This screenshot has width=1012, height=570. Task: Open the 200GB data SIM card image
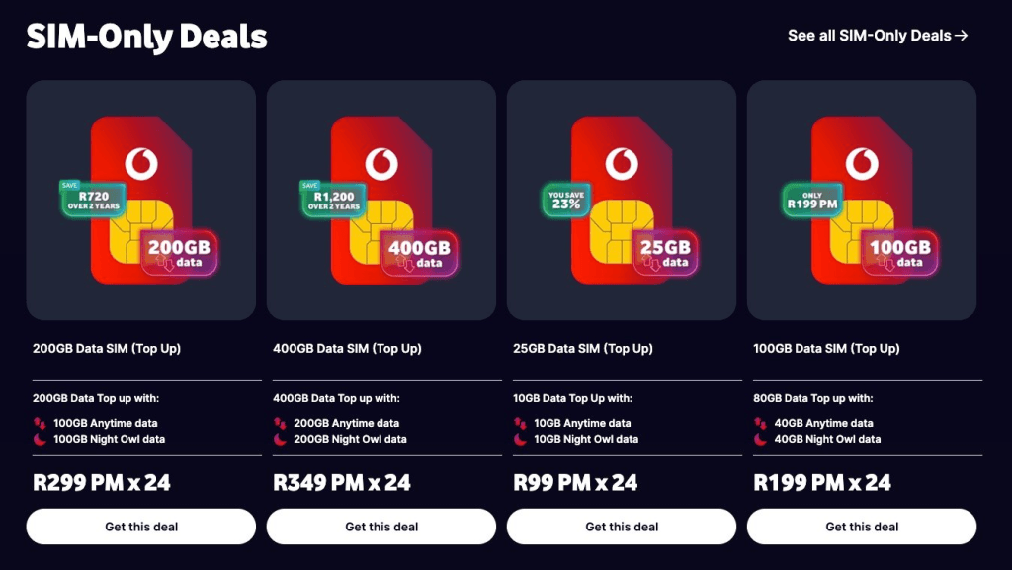(x=141, y=200)
